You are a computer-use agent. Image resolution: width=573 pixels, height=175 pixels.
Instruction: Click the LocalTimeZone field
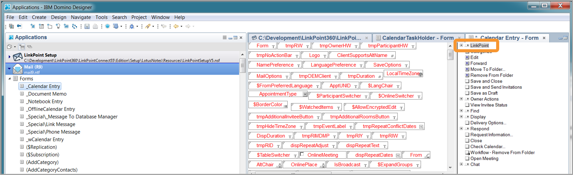coord(403,73)
